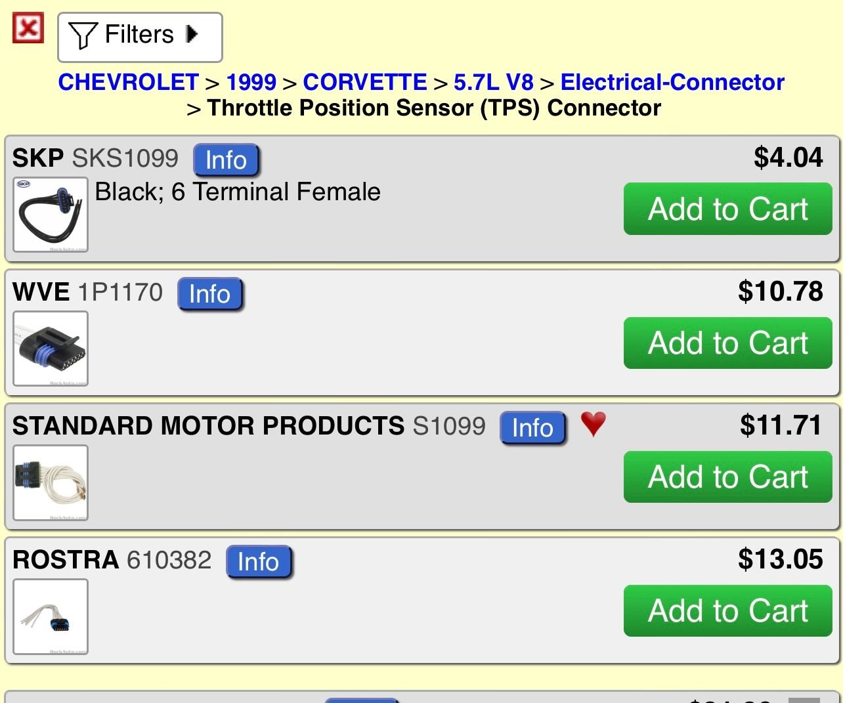Add the $4.04 SKP connector to cart

[727, 209]
